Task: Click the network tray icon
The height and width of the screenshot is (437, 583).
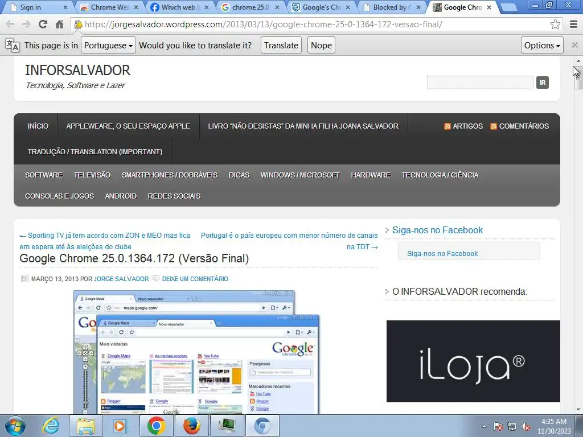Action: coord(512,426)
